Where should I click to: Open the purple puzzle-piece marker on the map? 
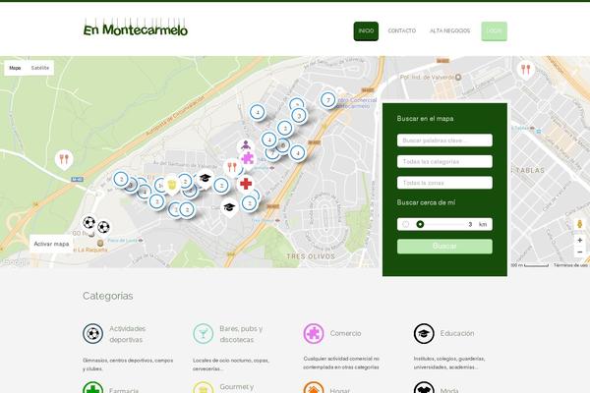coord(247,159)
